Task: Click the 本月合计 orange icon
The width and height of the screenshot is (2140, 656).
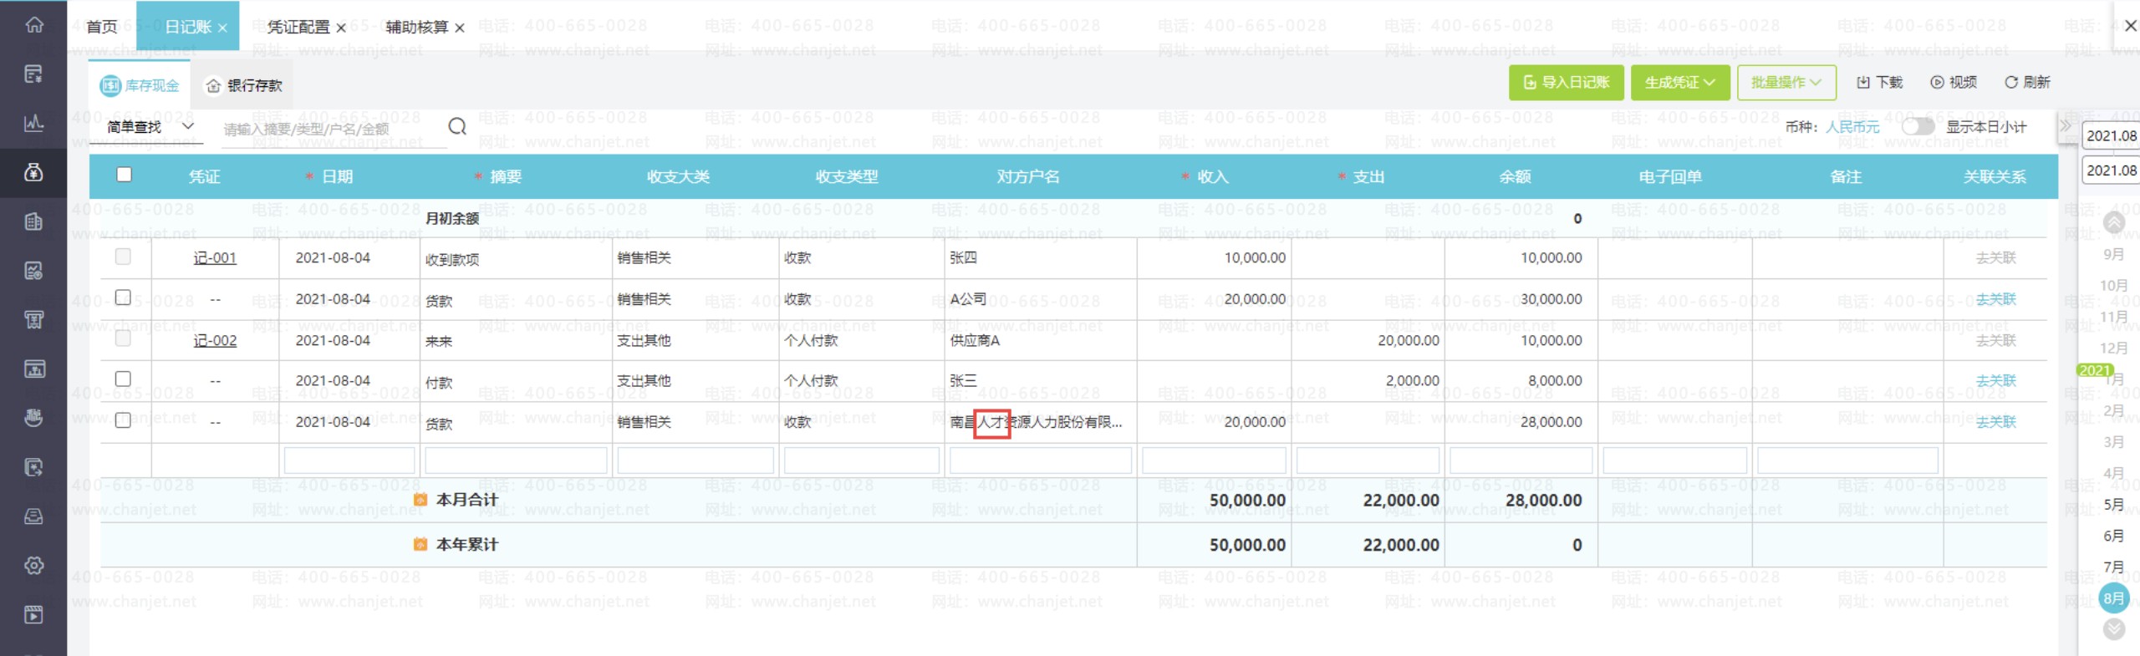Action: (x=420, y=500)
